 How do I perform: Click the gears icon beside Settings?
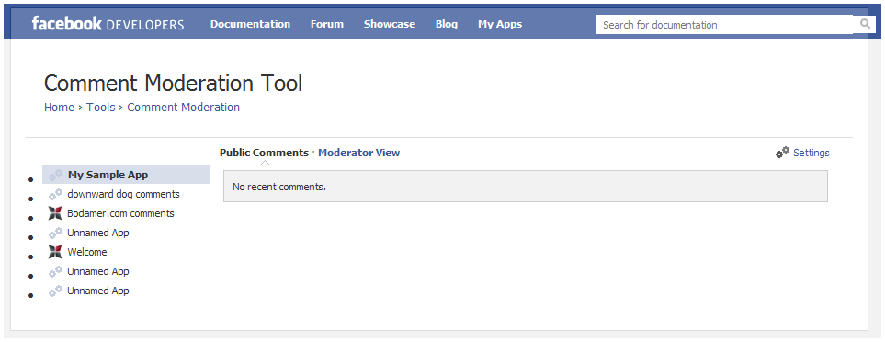tap(782, 153)
